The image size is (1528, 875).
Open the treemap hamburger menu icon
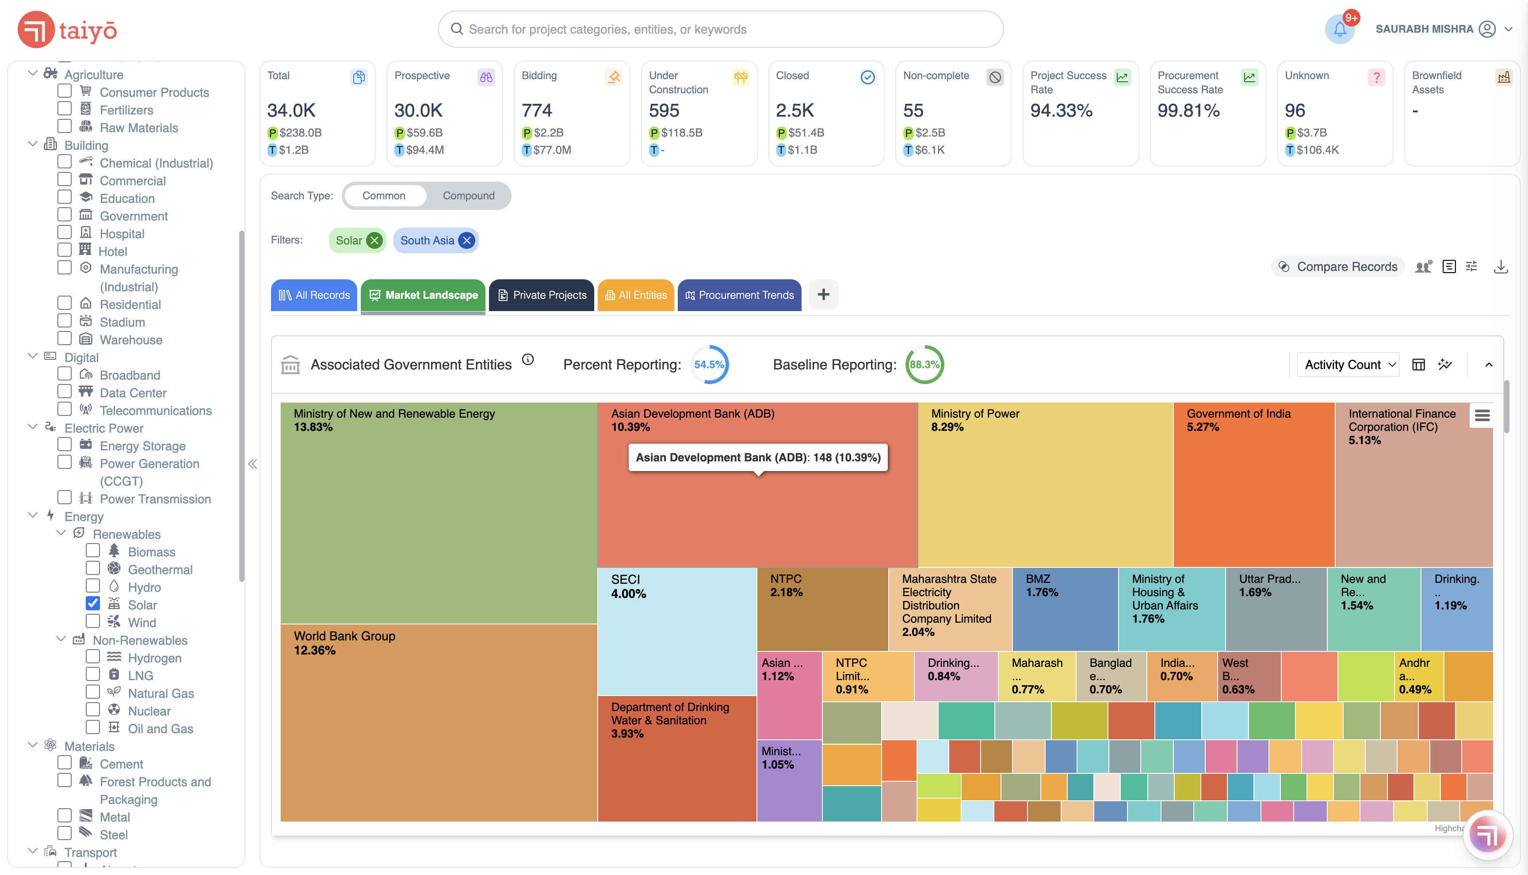(1482, 415)
